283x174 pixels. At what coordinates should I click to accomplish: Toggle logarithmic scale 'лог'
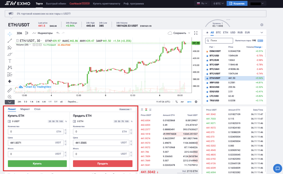[182, 102]
